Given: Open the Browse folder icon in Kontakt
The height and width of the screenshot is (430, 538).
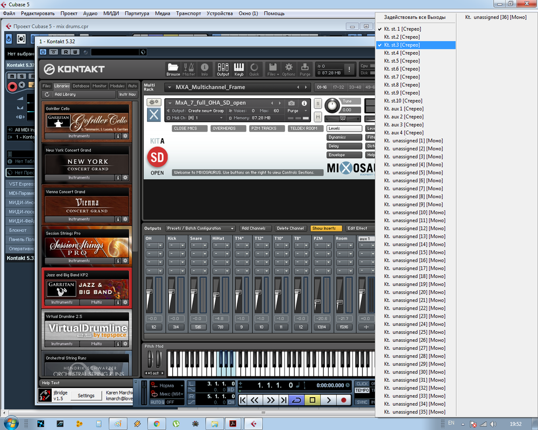Looking at the screenshot, I should click(173, 69).
